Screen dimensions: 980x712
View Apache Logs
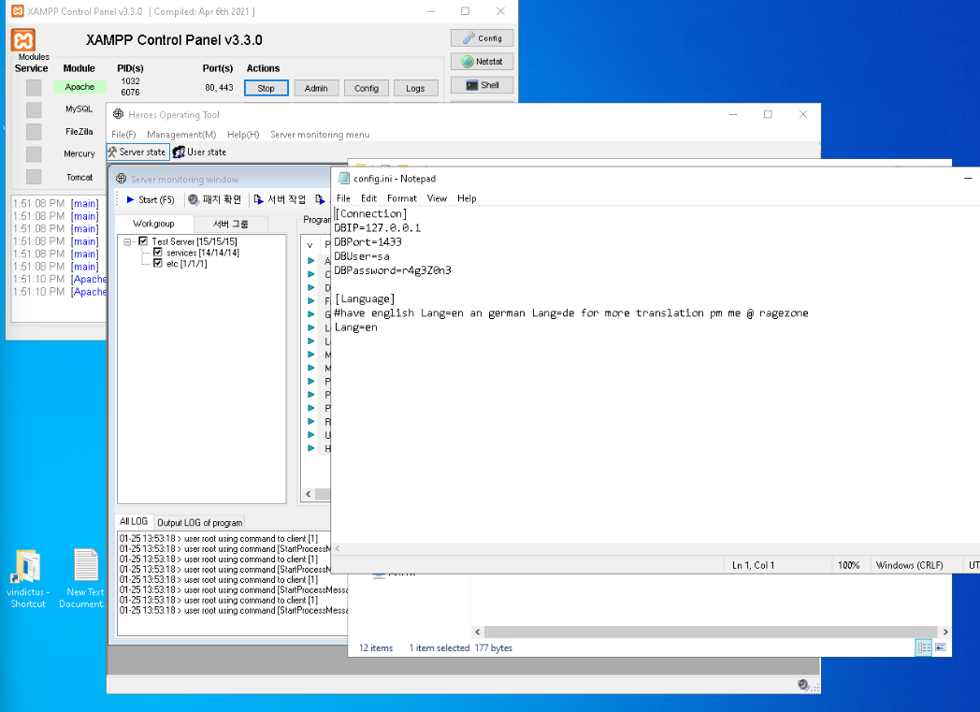pos(415,88)
